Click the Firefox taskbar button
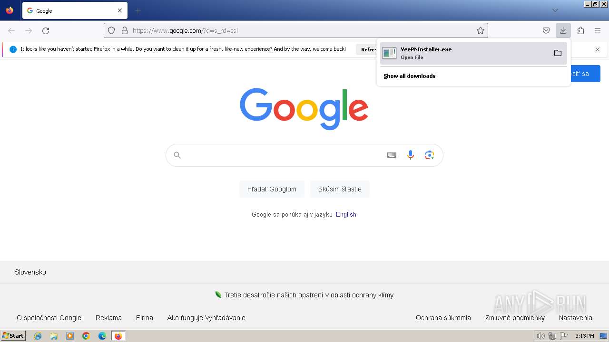The height and width of the screenshot is (342, 609). (118, 336)
